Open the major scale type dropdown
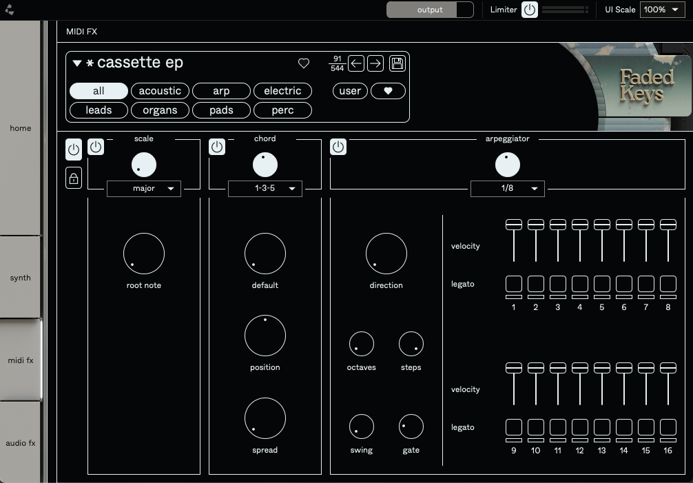The image size is (693, 483). (x=144, y=189)
